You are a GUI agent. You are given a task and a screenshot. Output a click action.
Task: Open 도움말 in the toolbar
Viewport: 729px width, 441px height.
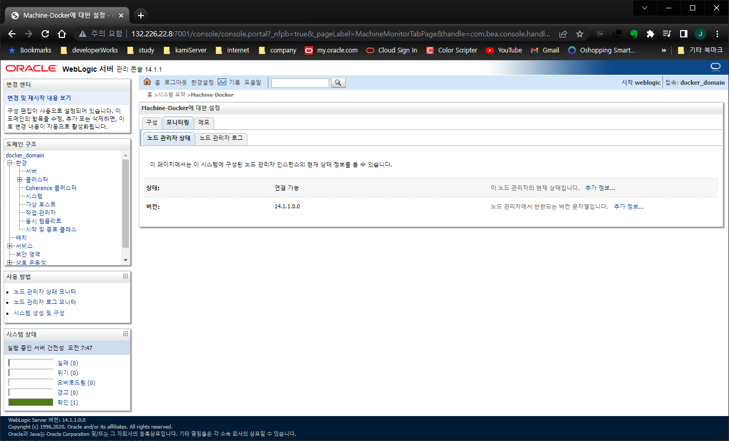[253, 83]
